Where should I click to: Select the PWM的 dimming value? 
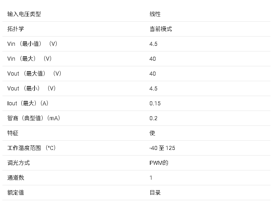159,163
